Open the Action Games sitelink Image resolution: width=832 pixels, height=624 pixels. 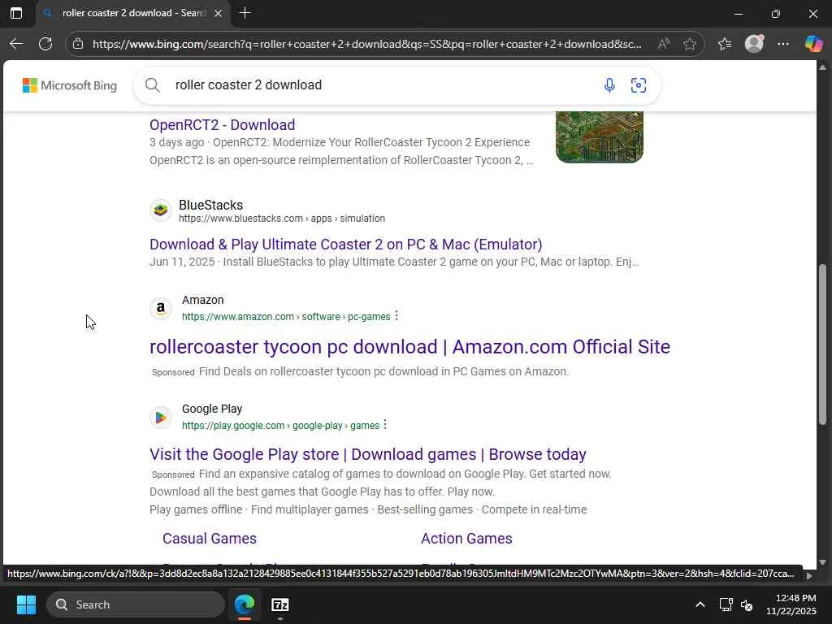coord(466,539)
